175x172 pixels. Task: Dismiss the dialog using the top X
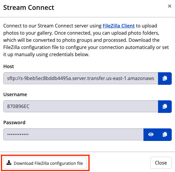point(170,6)
